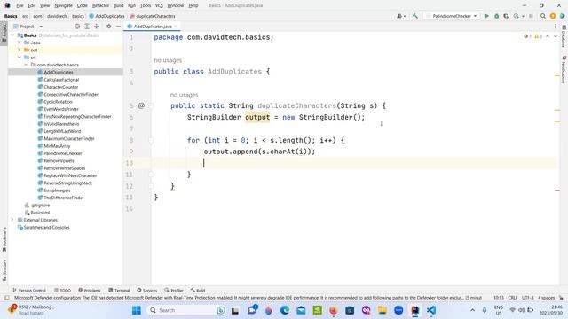Open Services tool window
This screenshot has width=568, height=319.
coord(146,290)
